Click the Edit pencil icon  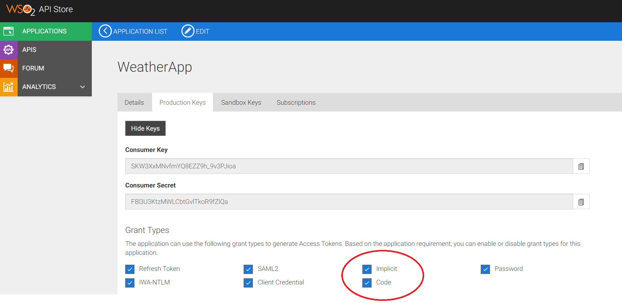click(x=188, y=31)
